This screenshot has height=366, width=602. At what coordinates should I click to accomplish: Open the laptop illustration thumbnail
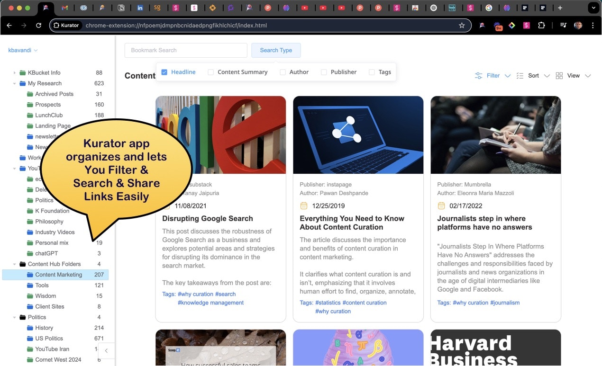tap(358, 135)
